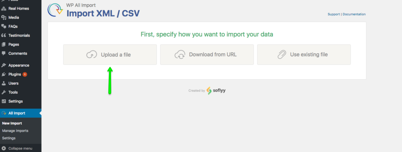Open the Documentation link

click(x=354, y=14)
